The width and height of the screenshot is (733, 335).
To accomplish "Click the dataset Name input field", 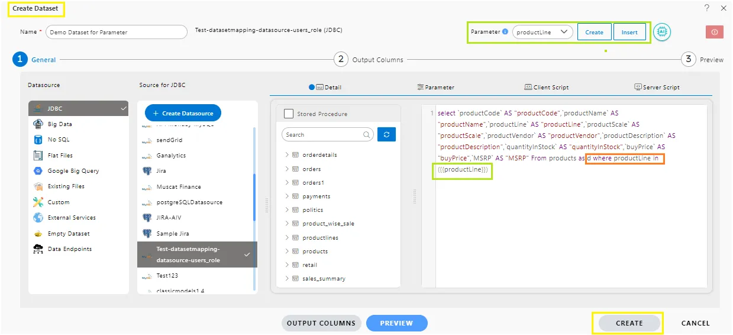I will pyautogui.click(x=117, y=32).
